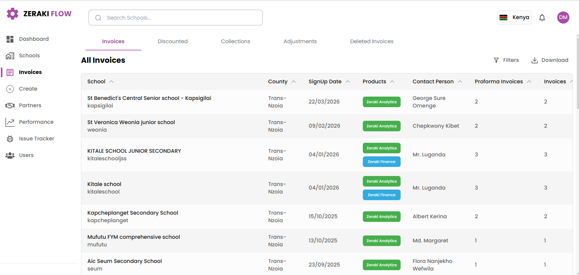
Task: Switch to the Deleted Invoices tab
Action: [372, 41]
